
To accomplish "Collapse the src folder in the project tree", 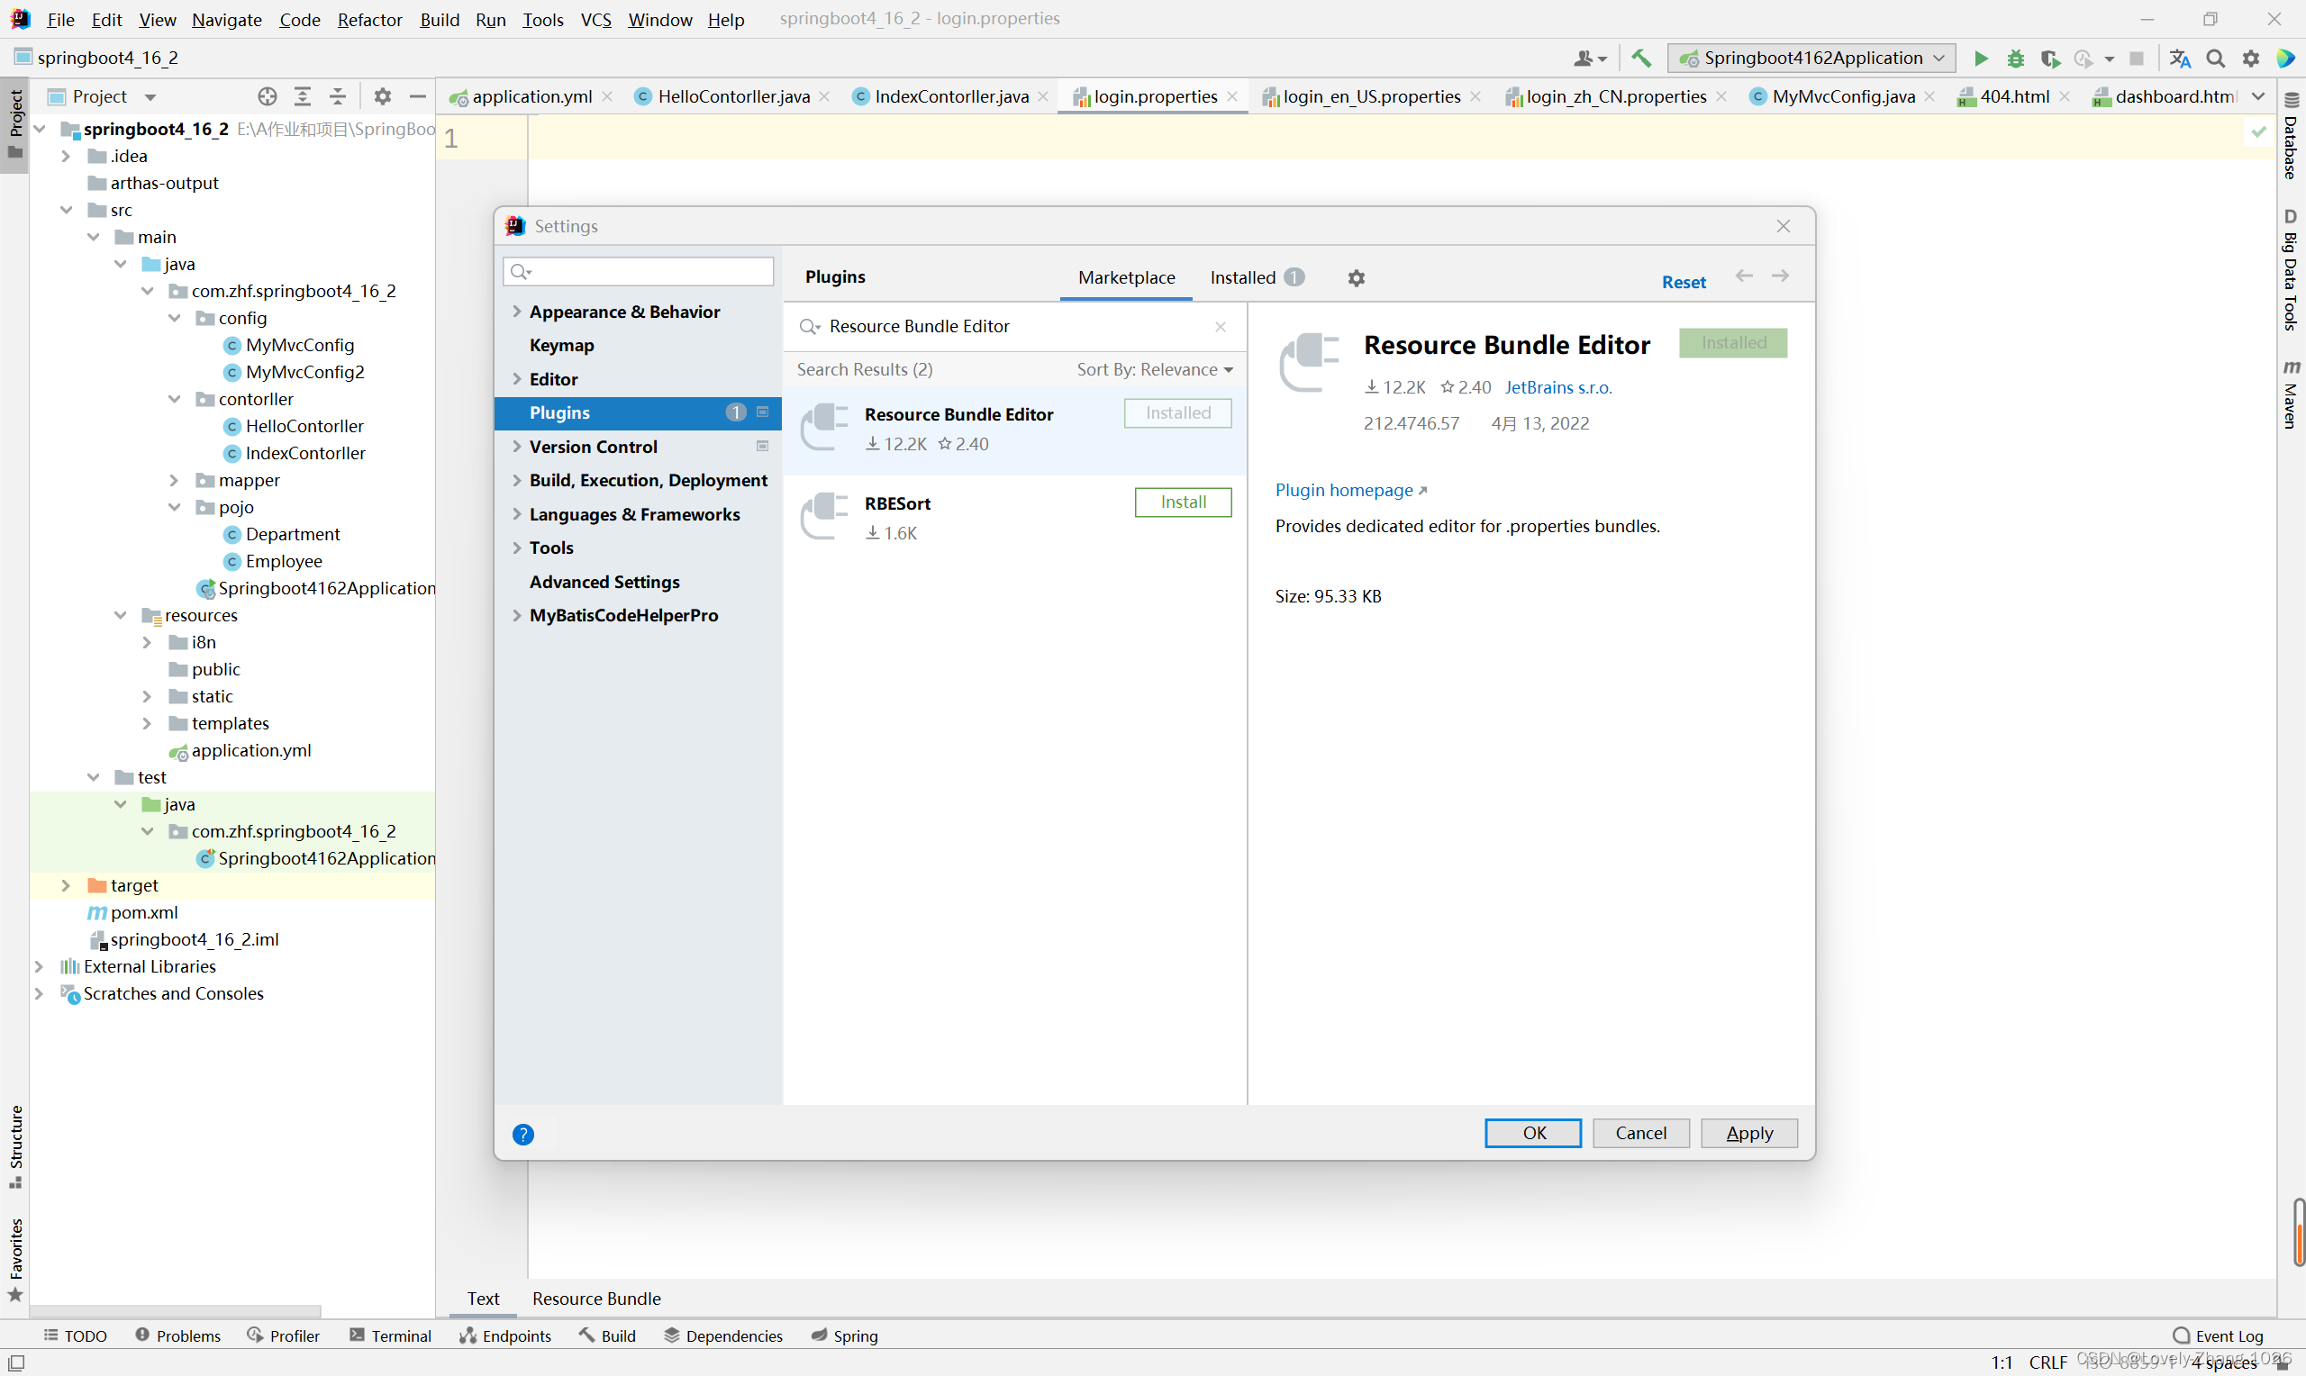I will pyautogui.click(x=66, y=210).
